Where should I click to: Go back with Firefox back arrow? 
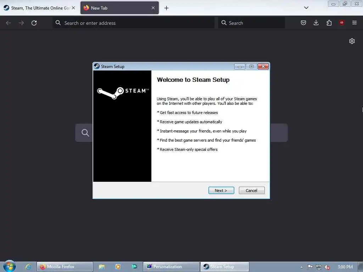9,23
